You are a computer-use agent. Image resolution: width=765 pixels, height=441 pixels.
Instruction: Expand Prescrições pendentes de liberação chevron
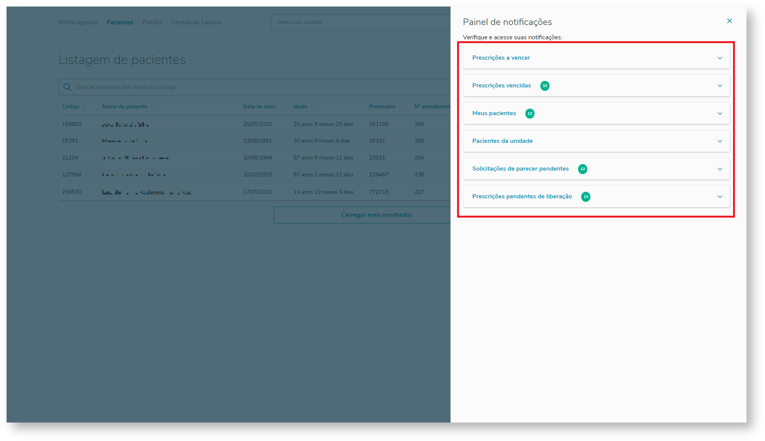coord(720,197)
